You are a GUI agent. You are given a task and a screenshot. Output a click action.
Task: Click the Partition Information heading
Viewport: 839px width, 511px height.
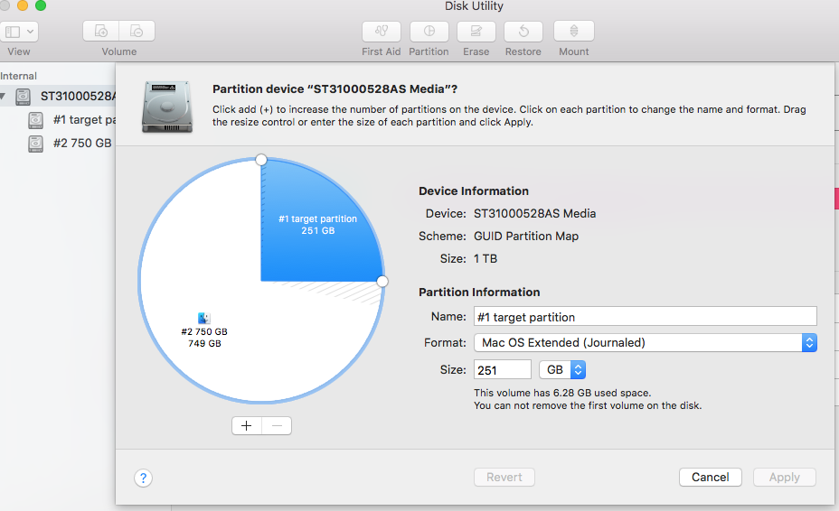tap(479, 292)
